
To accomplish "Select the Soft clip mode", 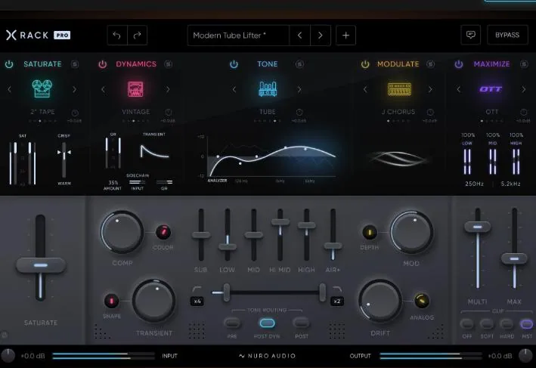I will (x=488, y=324).
